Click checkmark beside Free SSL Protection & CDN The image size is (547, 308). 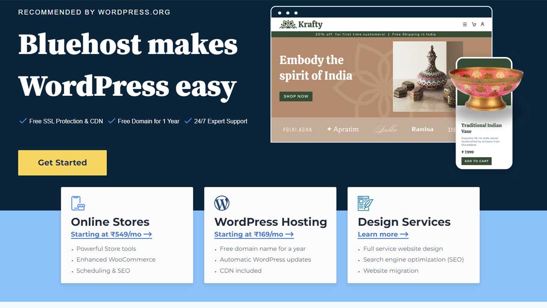pos(23,121)
